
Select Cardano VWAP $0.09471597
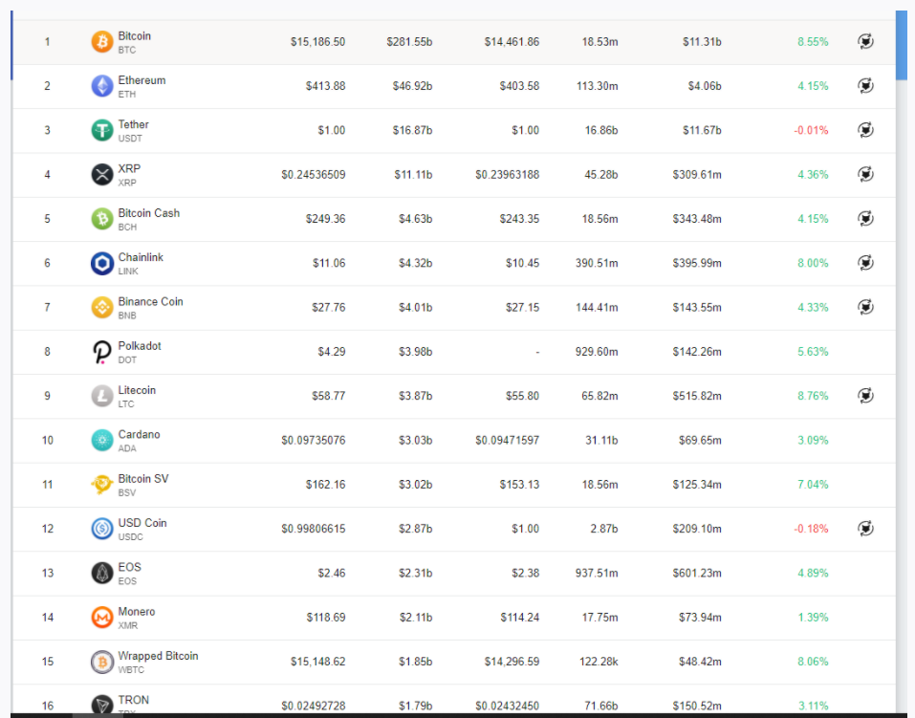pos(507,440)
